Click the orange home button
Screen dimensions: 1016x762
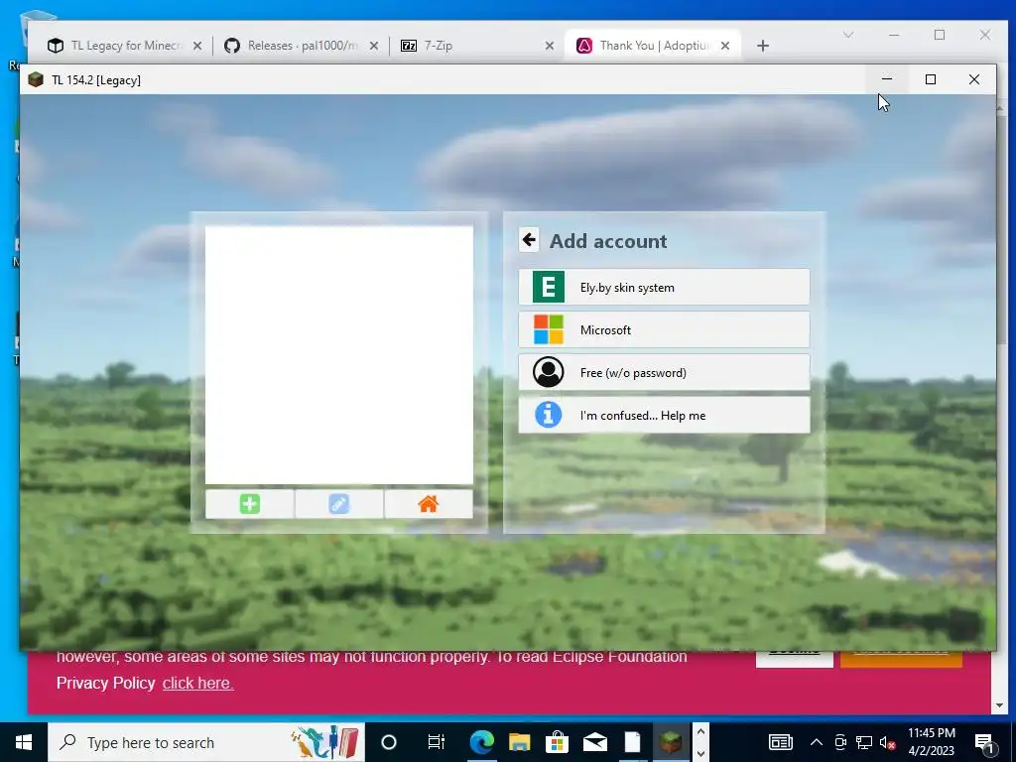pos(429,504)
